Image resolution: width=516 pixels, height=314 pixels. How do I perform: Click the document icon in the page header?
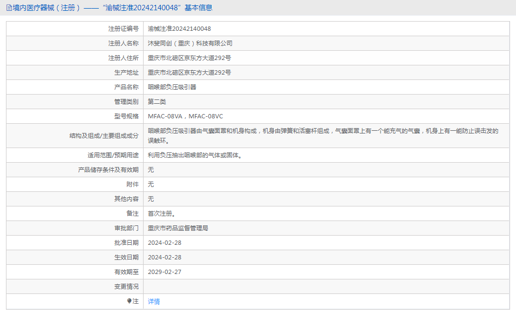click(9, 8)
